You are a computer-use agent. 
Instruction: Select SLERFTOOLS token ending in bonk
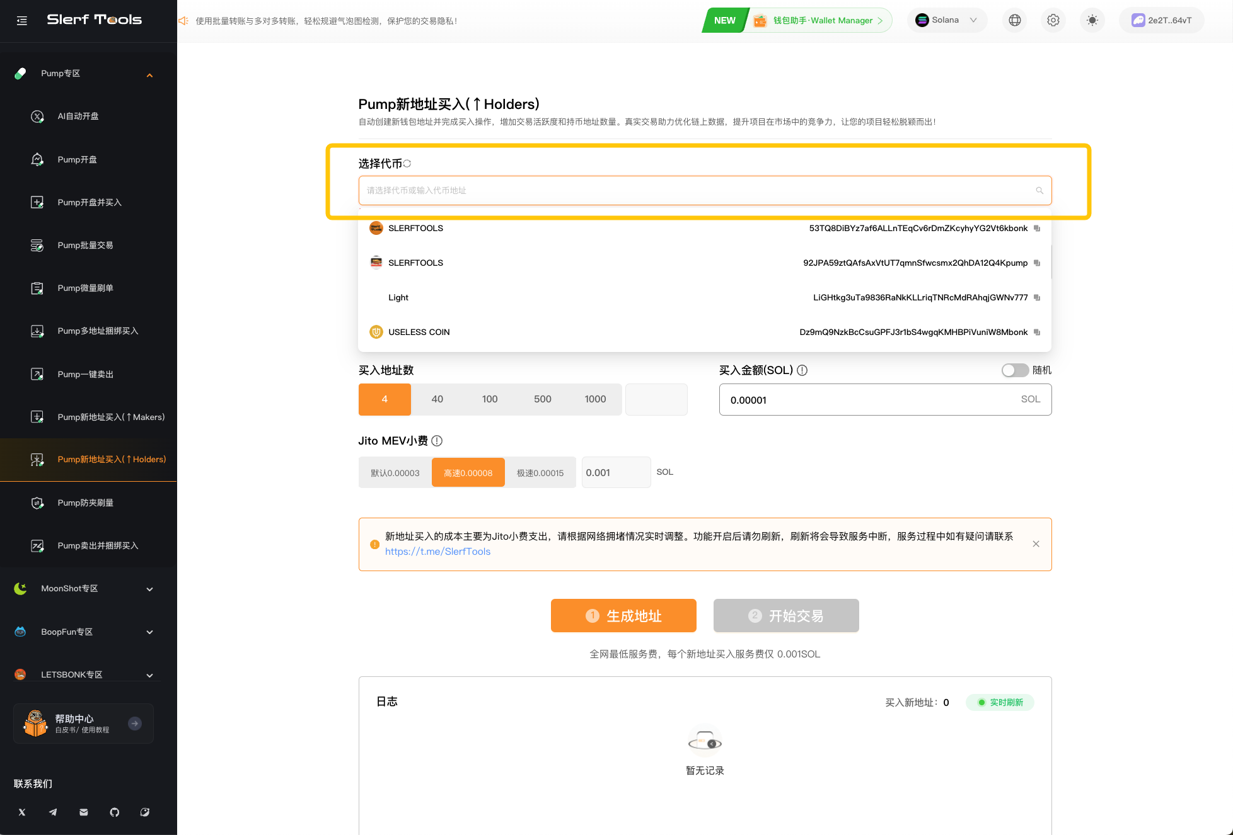pos(705,228)
